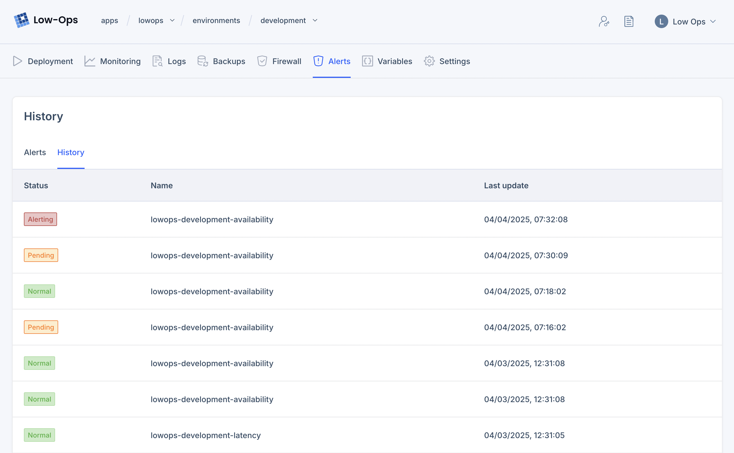Click the Logs file-search icon
The image size is (734, 453).
pos(157,61)
